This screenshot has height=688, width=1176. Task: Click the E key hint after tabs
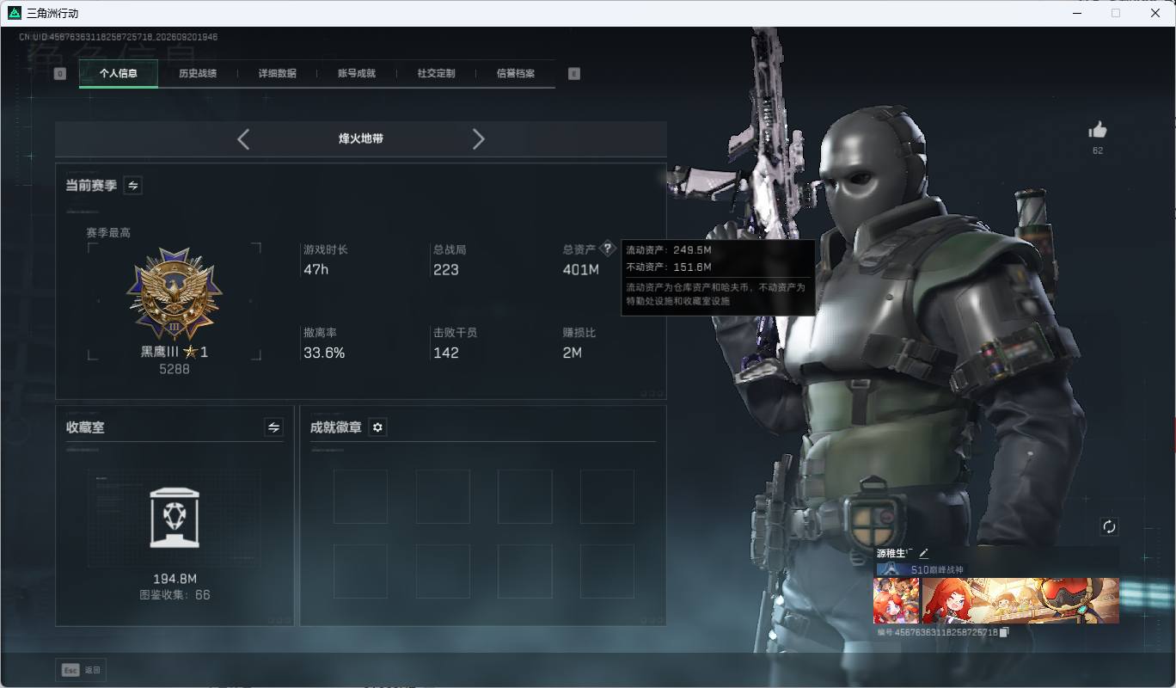[574, 74]
